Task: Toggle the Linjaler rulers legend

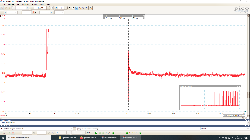Action: click(x=113, y=133)
